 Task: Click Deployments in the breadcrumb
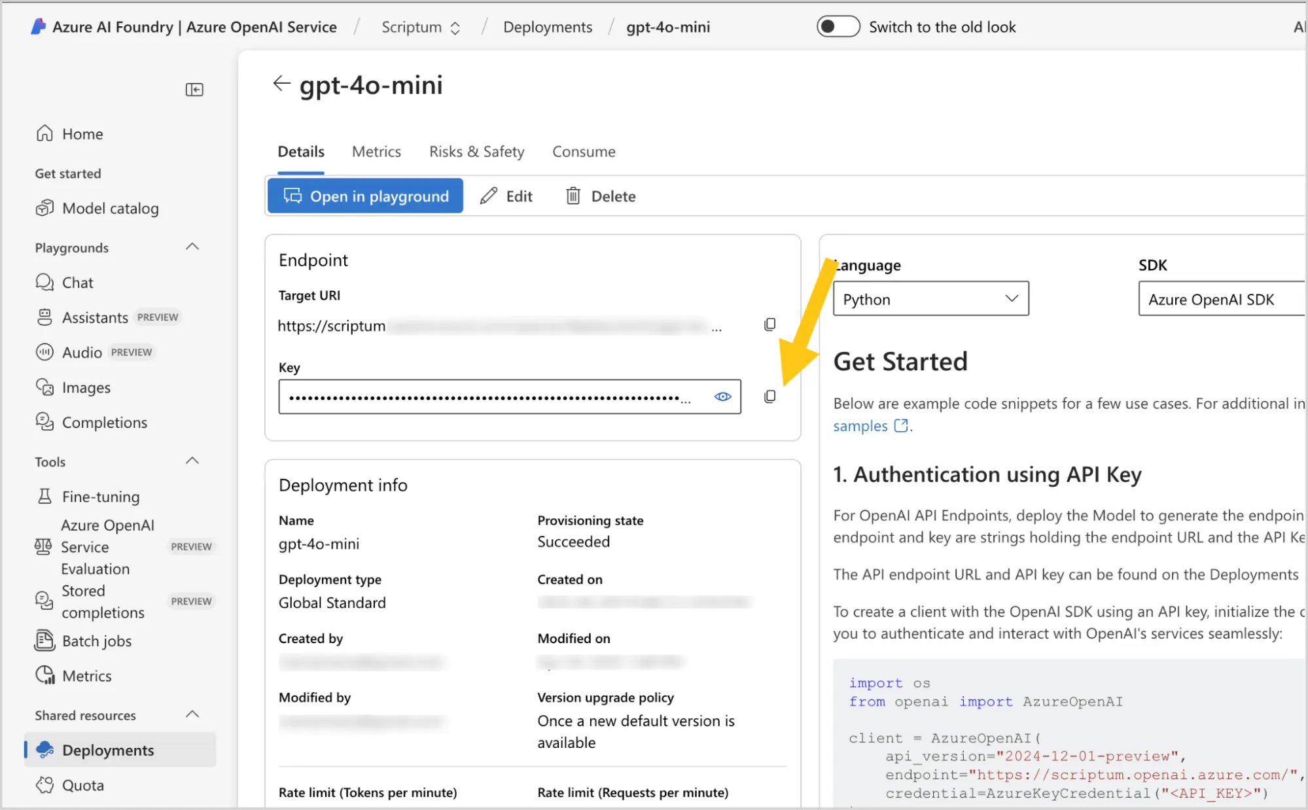coord(548,27)
